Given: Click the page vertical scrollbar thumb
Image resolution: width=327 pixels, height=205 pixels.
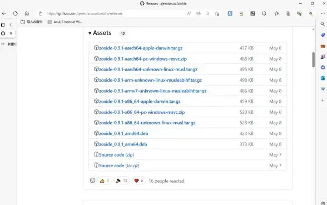Looking at the screenshot, I should (313, 59).
